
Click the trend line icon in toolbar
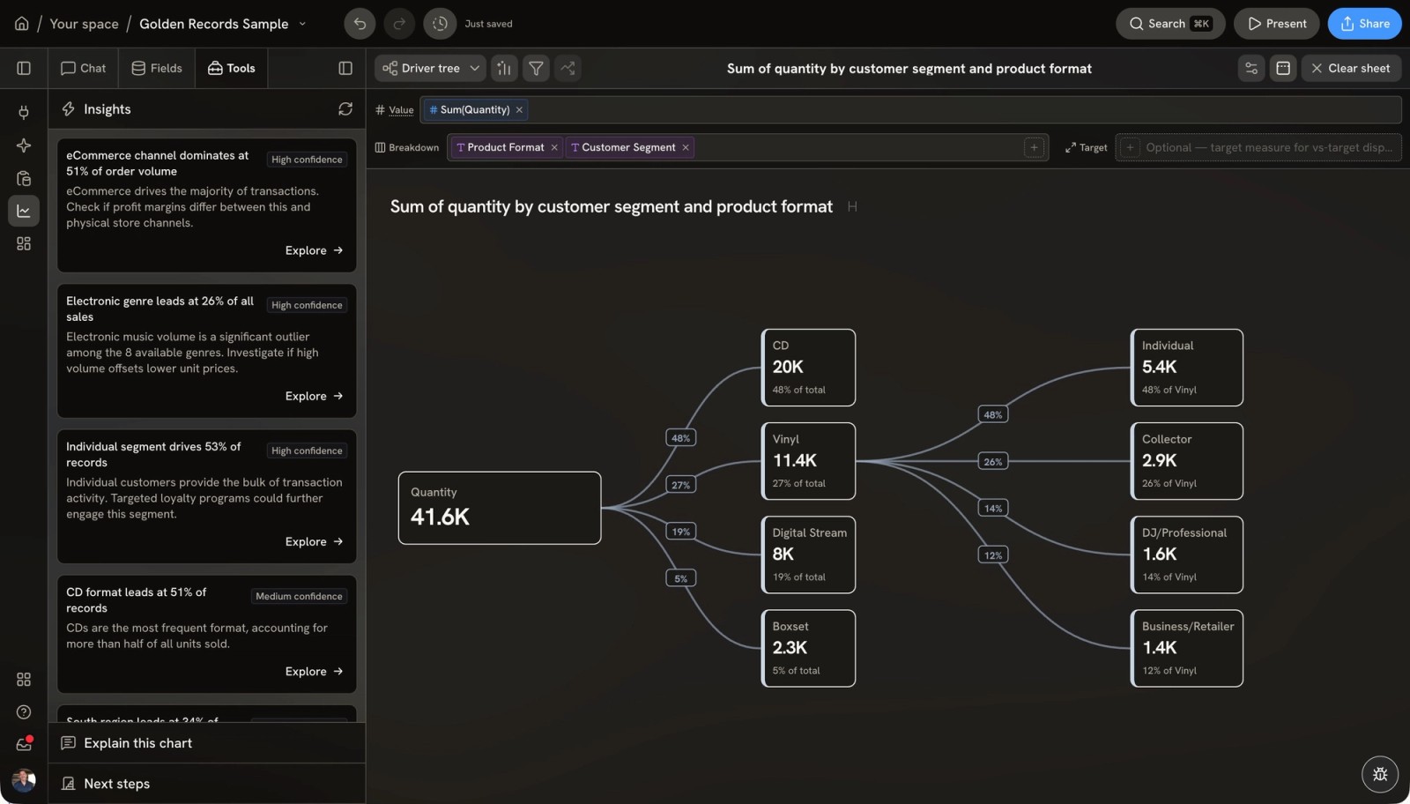568,68
